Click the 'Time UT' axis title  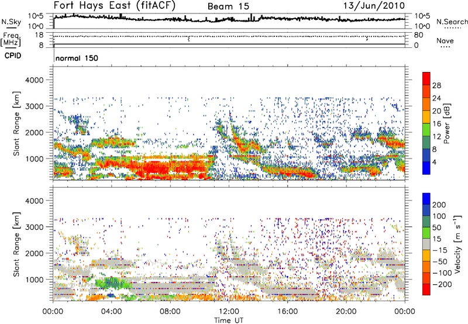(229, 320)
